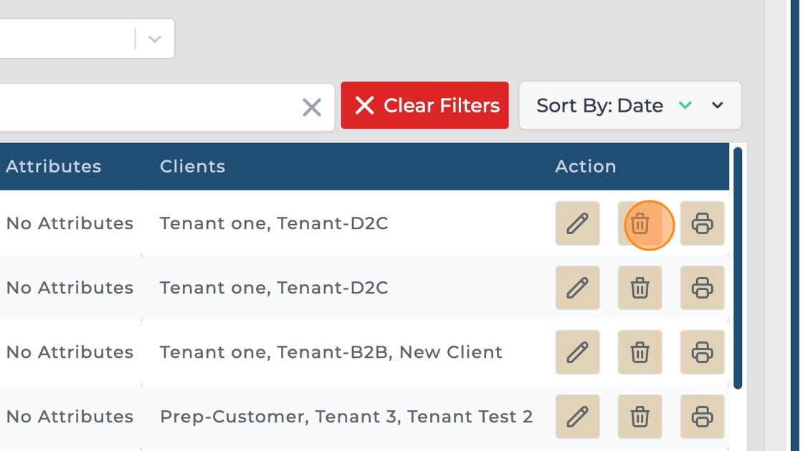Image resolution: width=803 pixels, height=451 pixels.
Task: Edit the first Tenant one, Tenant-D2C row
Action: [577, 224]
